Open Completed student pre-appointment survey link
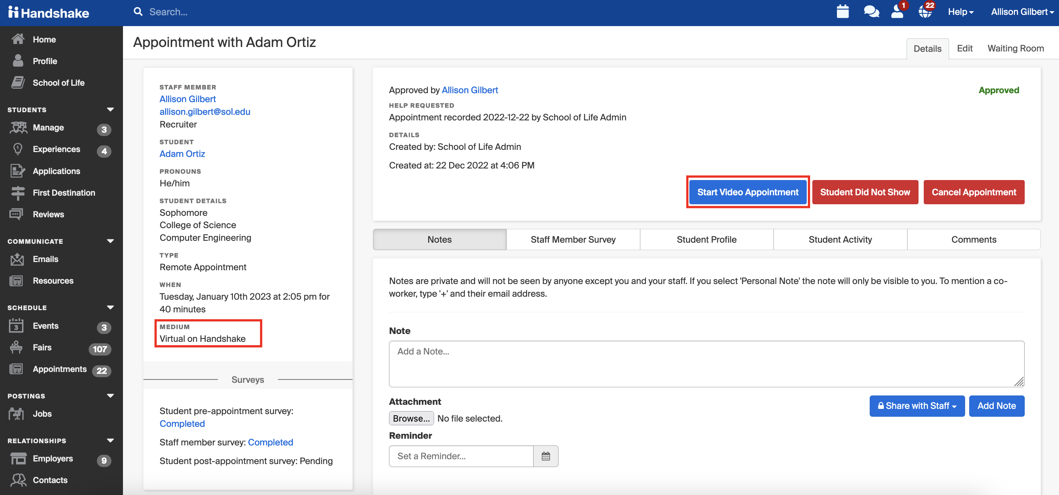The height and width of the screenshot is (495, 1059). (x=182, y=423)
